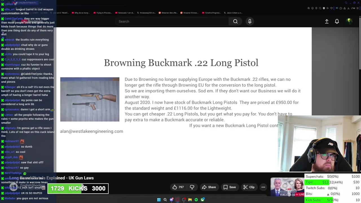The height and width of the screenshot is (203, 361).
Task: Click the browser menu hamburger icon
Action: pos(358,8)
